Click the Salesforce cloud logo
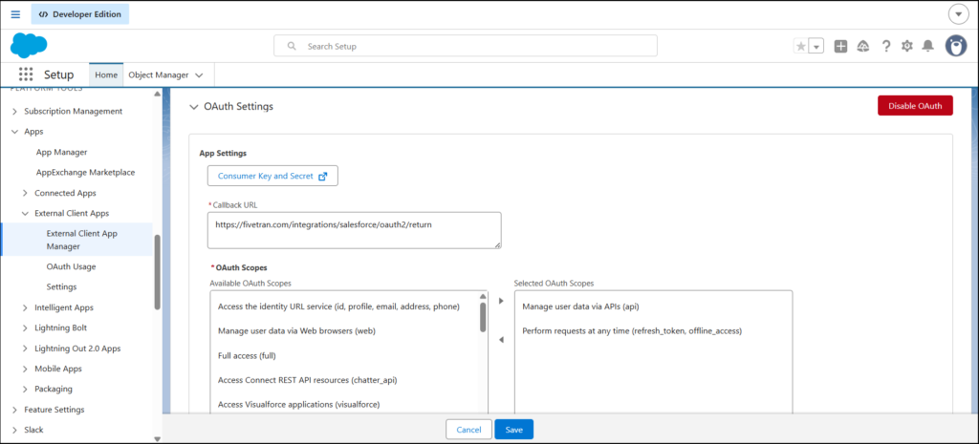Viewport: 979px width, 444px height. point(29,46)
